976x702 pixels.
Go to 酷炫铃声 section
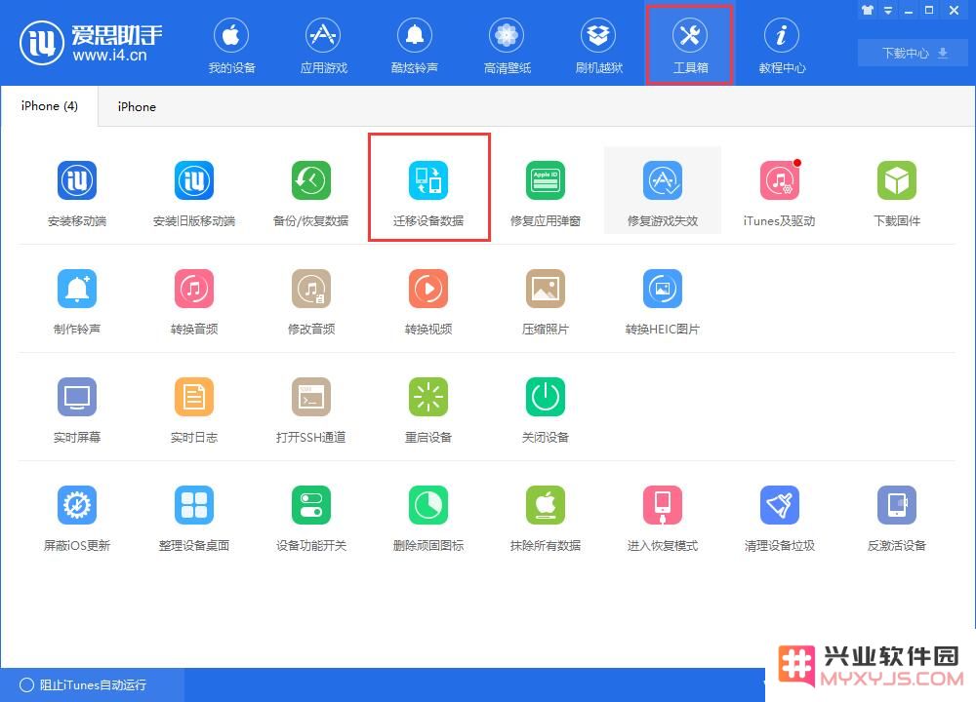click(415, 46)
